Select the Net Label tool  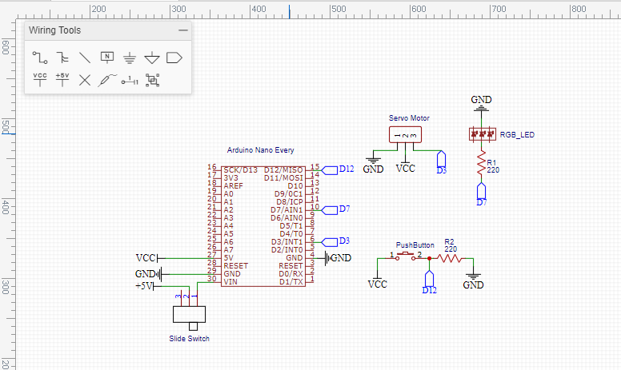[107, 58]
